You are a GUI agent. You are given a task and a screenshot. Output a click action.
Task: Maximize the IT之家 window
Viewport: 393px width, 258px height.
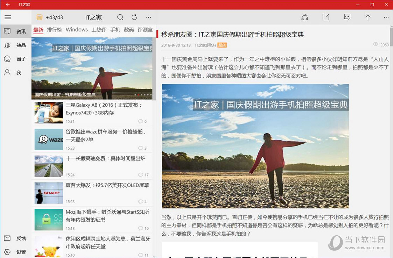pyautogui.click(x=372, y=5)
